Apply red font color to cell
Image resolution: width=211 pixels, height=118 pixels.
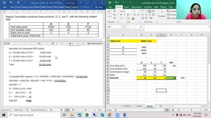133,18
